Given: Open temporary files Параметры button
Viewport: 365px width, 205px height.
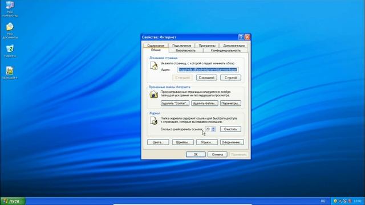Looking at the screenshot, I should tap(230, 103).
